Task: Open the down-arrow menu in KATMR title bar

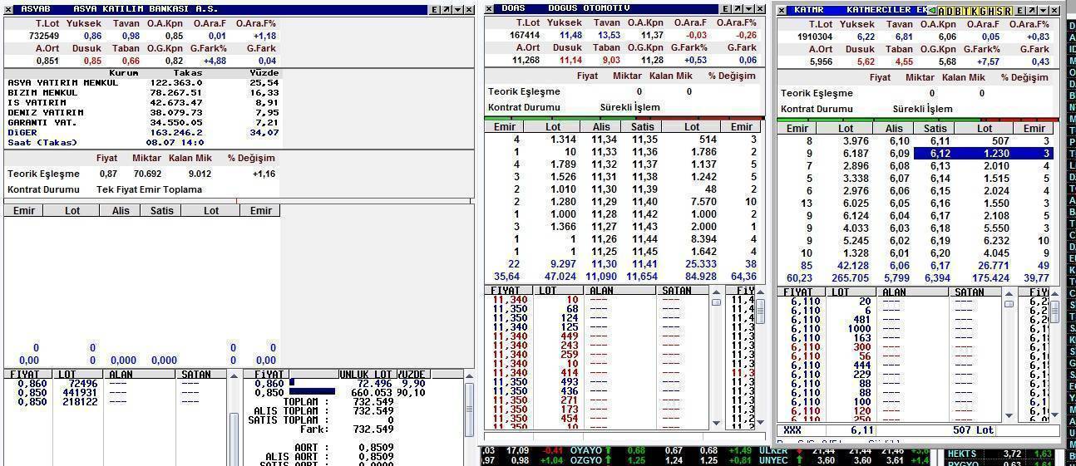Action: coord(1043,11)
